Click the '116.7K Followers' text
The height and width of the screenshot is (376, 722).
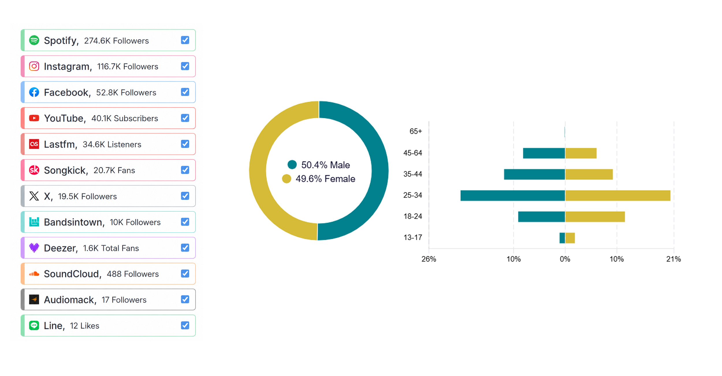128,67
